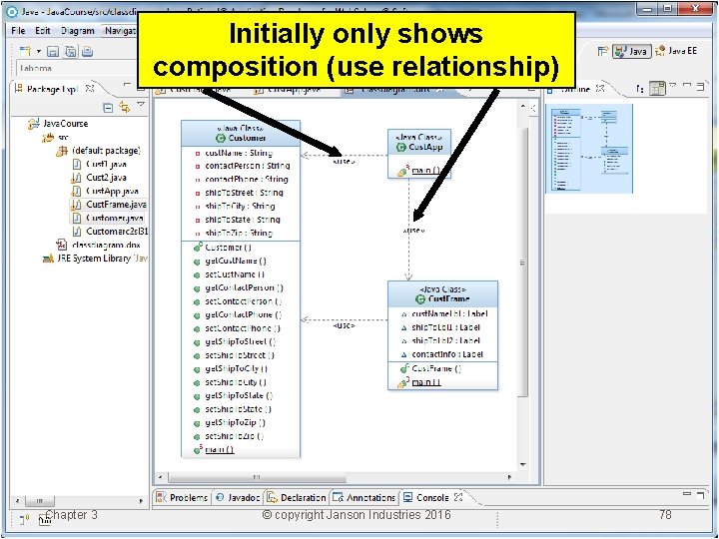The width and height of the screenshot is (719, 539).
Task: Maximize the Outline view
Action: point(700,86)
